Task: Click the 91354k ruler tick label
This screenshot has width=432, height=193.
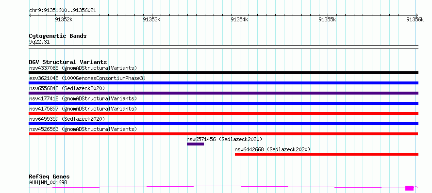Action: 240,19
